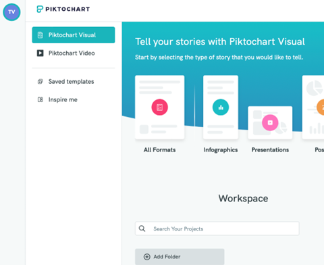324x265 pixels.
Task: Click the 'Start by selecting the type' subtitle
Action: coord(219,57)
